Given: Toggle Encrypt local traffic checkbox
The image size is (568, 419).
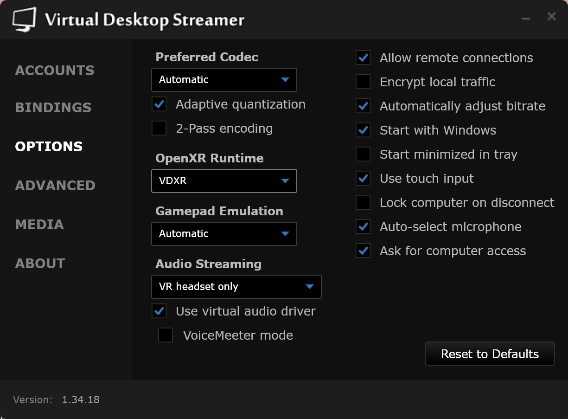Looking at the screenshot, I should (363, 82).
